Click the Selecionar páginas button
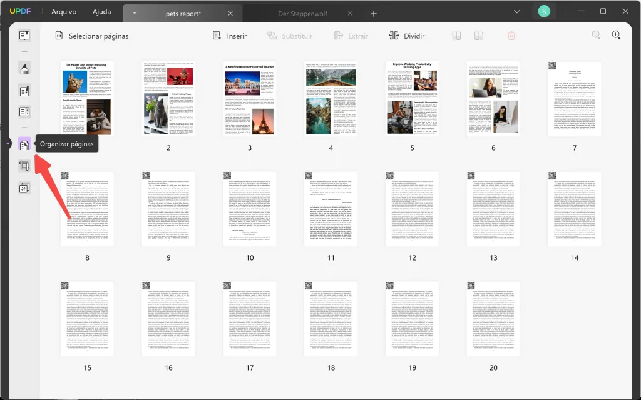 93,36
